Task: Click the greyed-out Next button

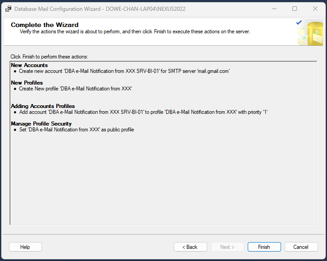Action: [x=227, y=247]
